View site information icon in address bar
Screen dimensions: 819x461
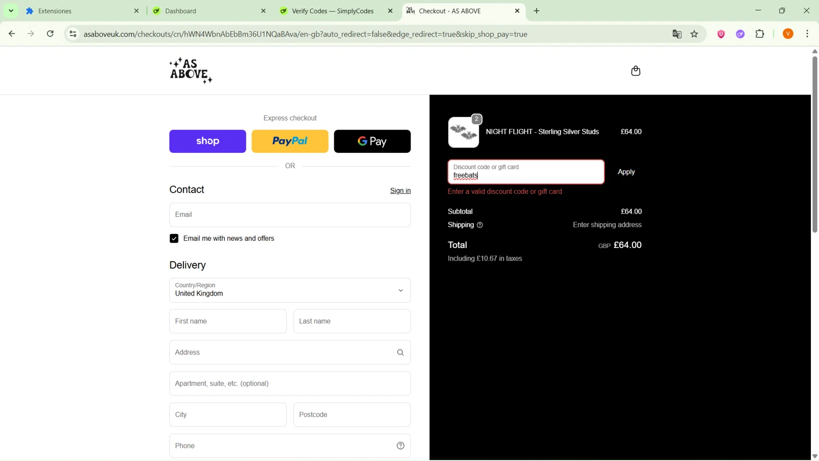click(73, 34)
